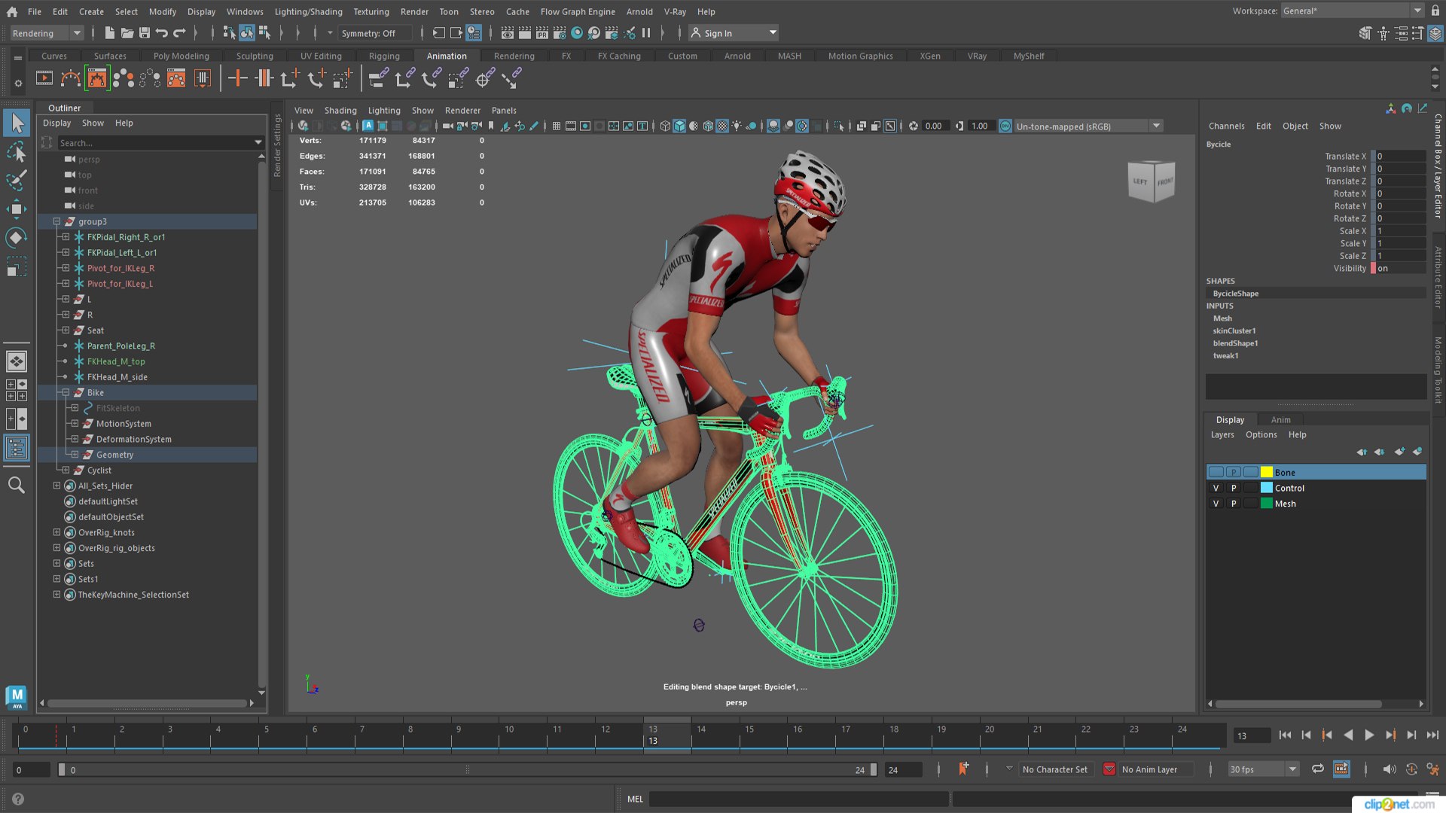The image size is (1446, 813).
Task: Click the No Character Set button
Action: click(1054, 769)
